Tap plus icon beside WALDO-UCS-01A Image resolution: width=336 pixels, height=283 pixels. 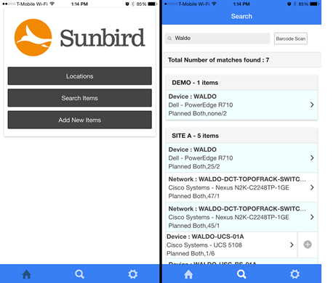coord(308,245)
